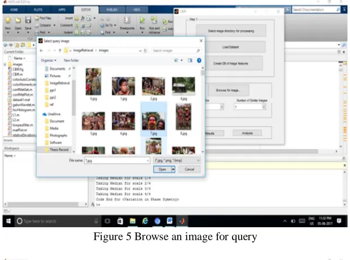Click the dialog's help question mark icon

pyautogui.click(x=199, y=60)
